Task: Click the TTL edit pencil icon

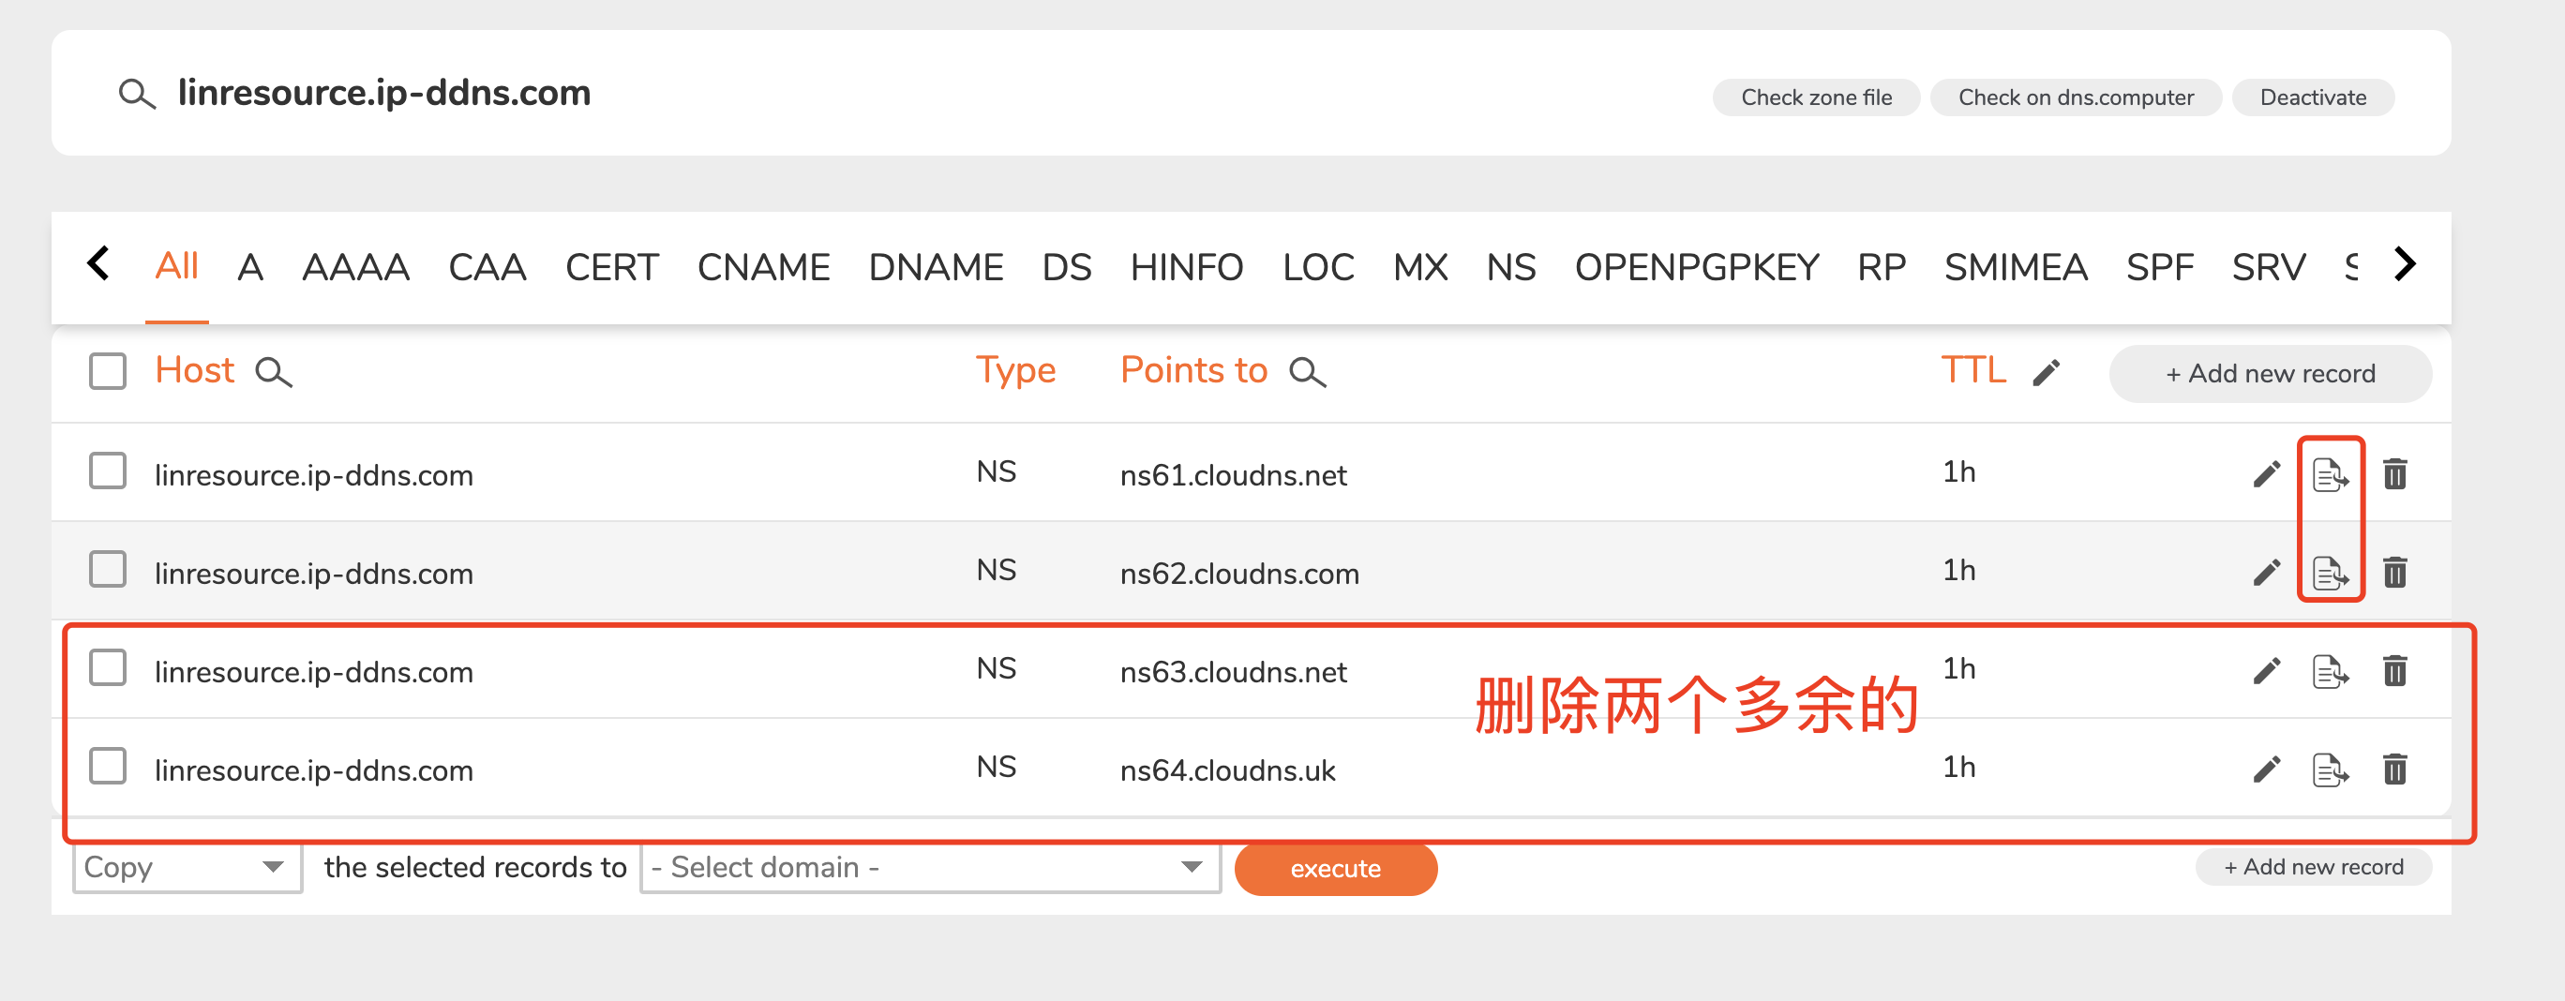Action: pyautogui.click(x=2046, y=373)
